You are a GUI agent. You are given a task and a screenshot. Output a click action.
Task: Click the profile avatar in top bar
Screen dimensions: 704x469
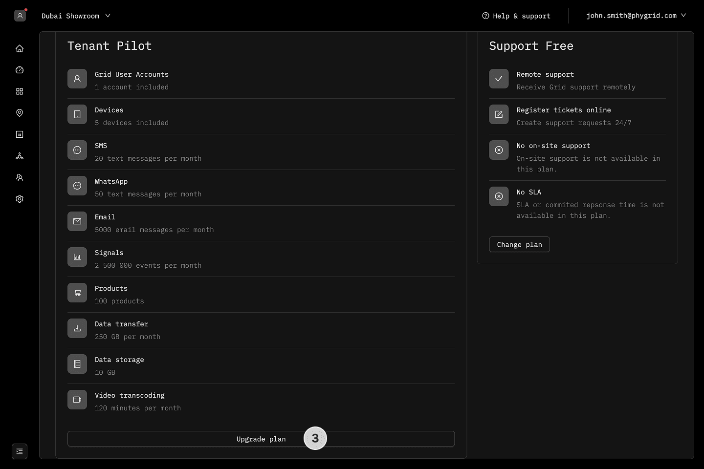20,16
